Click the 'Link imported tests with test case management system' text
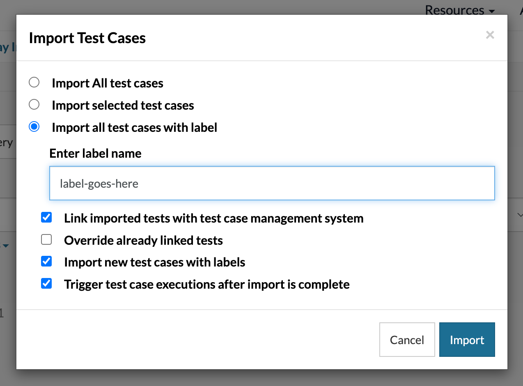This screenshot has height=386, width=523. pyautogui.click(x=213, y=218)
